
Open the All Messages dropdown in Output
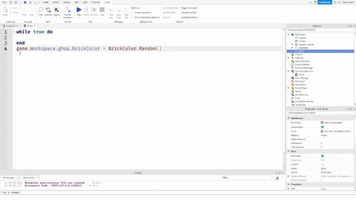[x=11, y=178]
